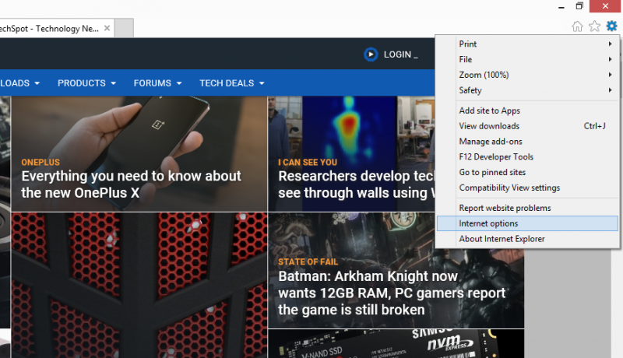The height and width of the screenshot is (358, 623).
Task: Close the TechSpot browser tab
Action: tap(107, 28)
